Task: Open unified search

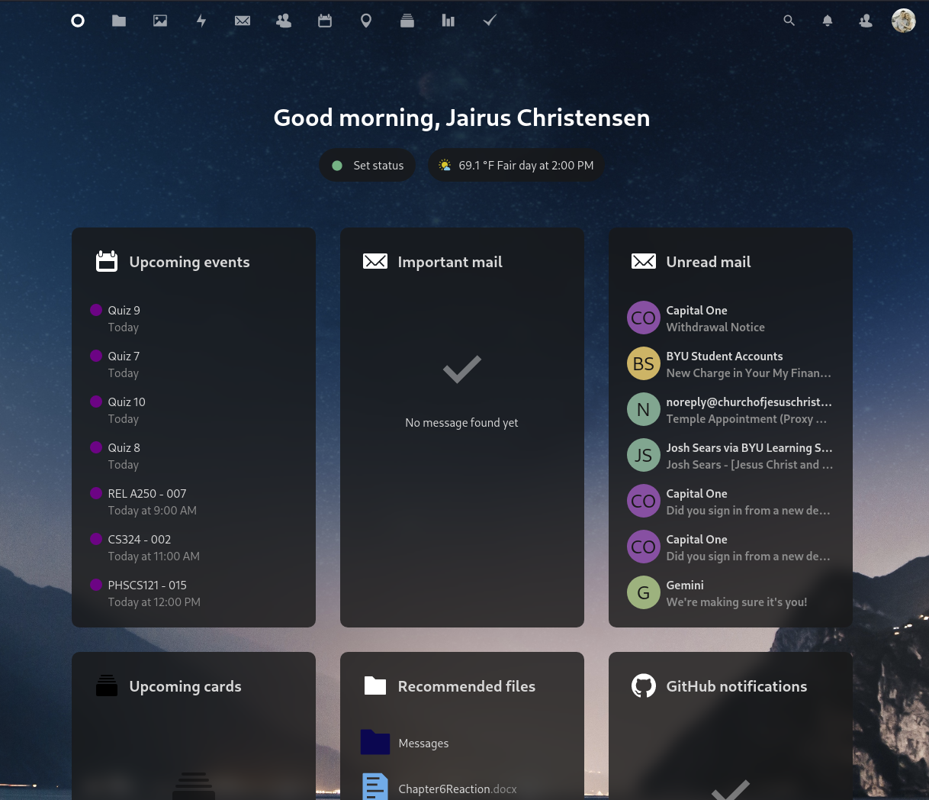Action: click(x=789, y=21)
